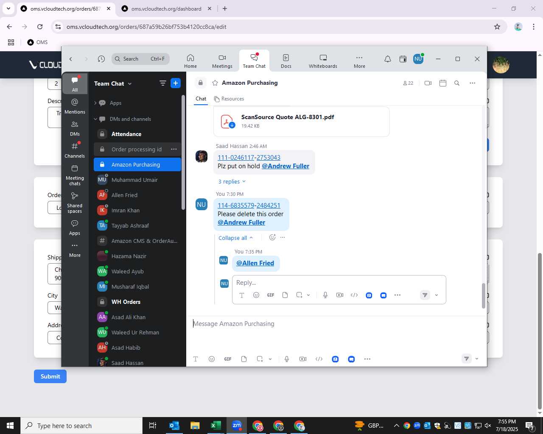Open Order processing id options ellipsis
Image resolution: width=543 pixels, height=434 pixels.
coord(174,149)
